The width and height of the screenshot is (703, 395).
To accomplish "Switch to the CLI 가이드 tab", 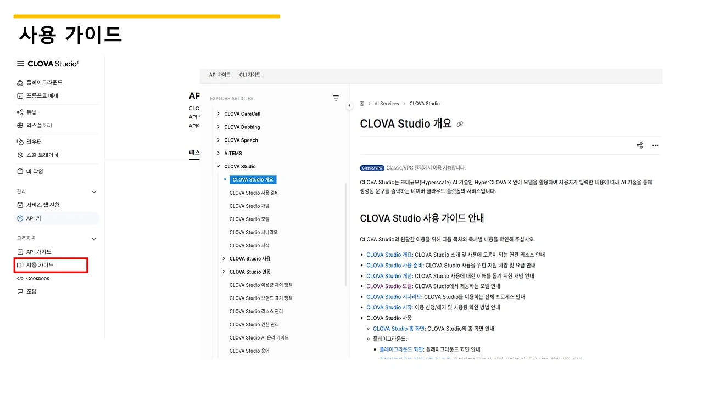I will (250, 75).
